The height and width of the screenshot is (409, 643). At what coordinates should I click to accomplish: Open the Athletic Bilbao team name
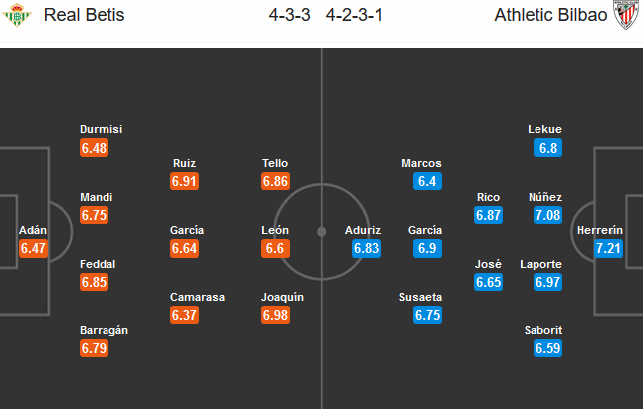click(551, 18)
